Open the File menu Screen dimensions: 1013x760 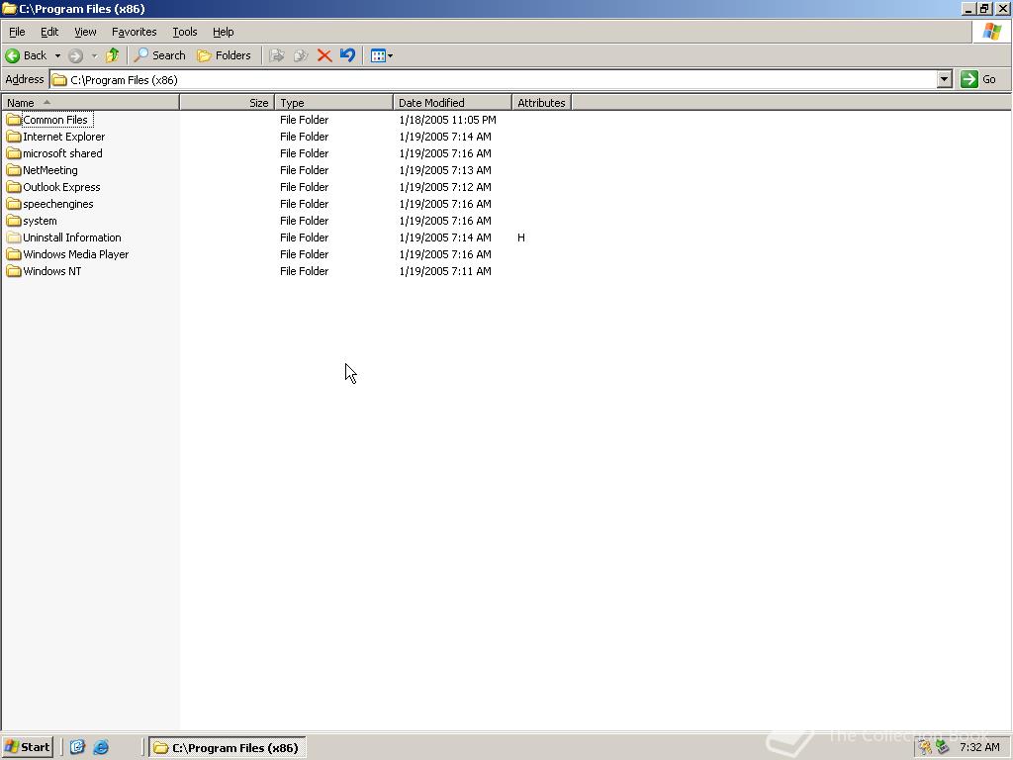click(17, 32)
